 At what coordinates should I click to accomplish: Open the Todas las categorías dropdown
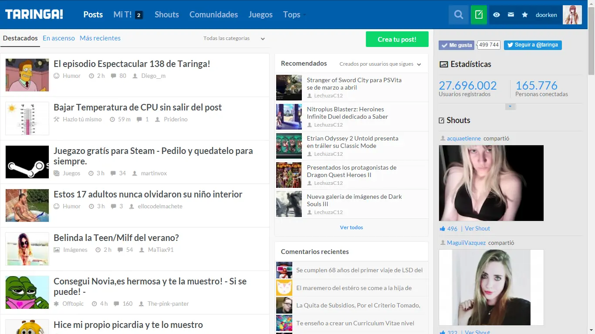(x=233, y=38)
